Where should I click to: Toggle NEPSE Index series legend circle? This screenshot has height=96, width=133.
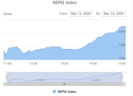(54, 91)
